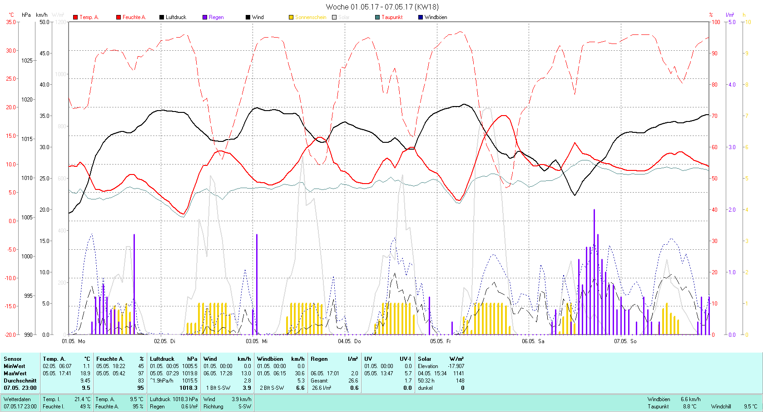Click the blue Windböen legend swatch
The image size is (763, 412).
(421, 17)
